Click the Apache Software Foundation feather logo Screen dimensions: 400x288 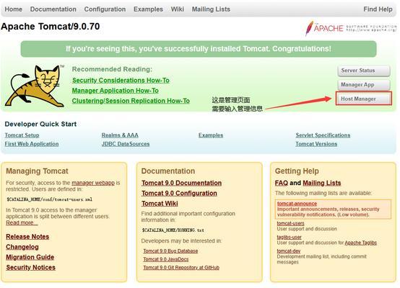coord(351,28)
